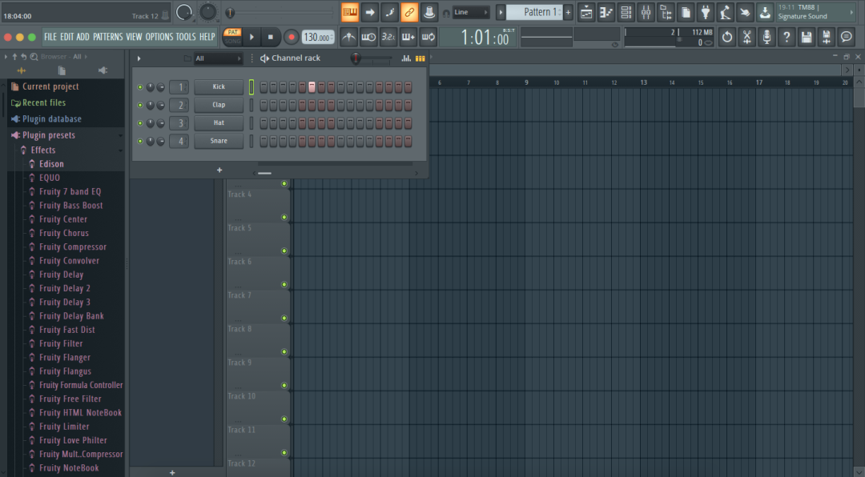Open the Mixer faders icon
The image size is (865, 477).
pos(646,12)
